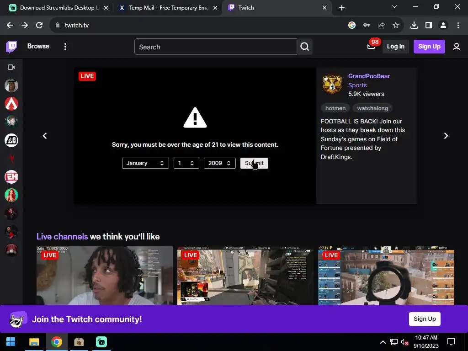468x351 pixels.
Task: Open the Sports category link
Action: (357, 85)
